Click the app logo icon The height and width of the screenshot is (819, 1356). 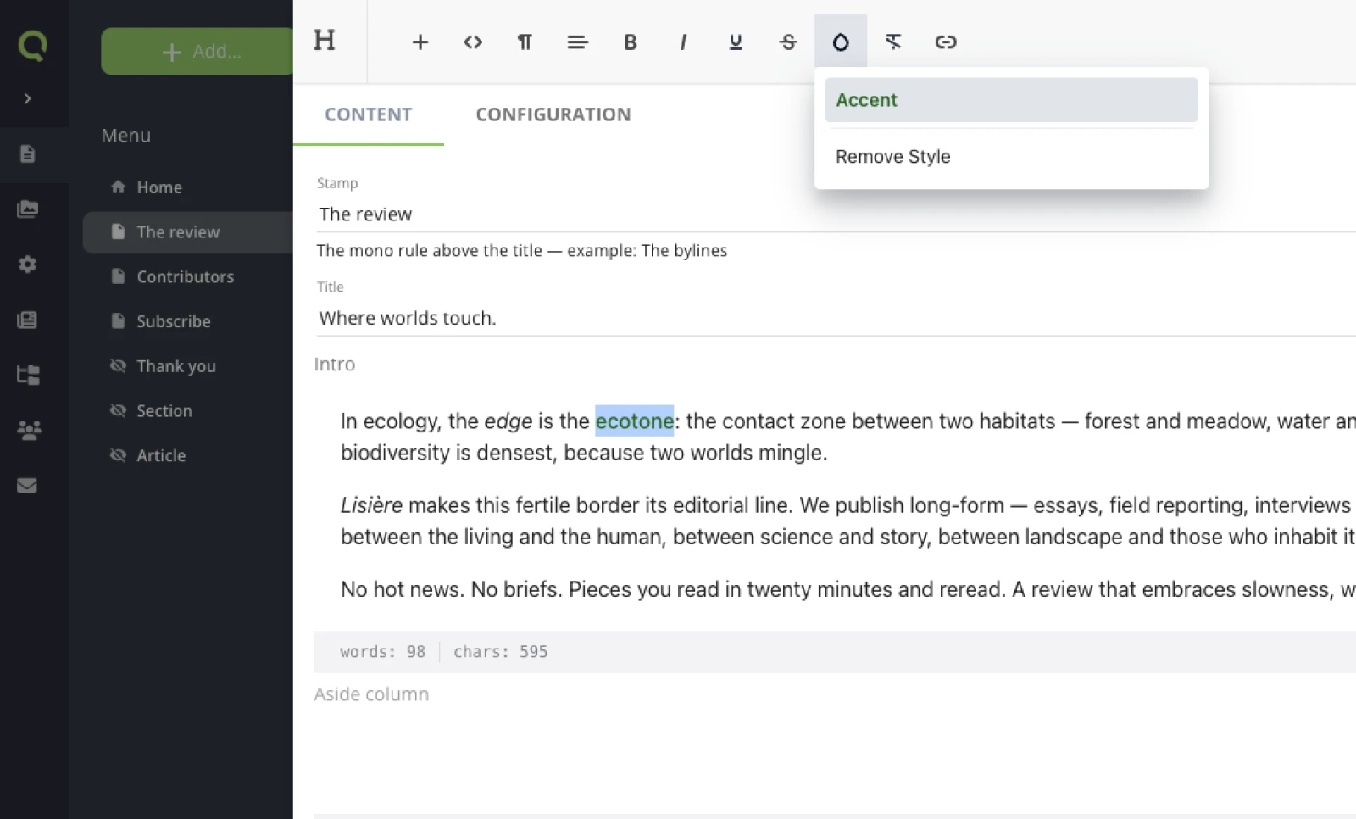pos(32,45)
